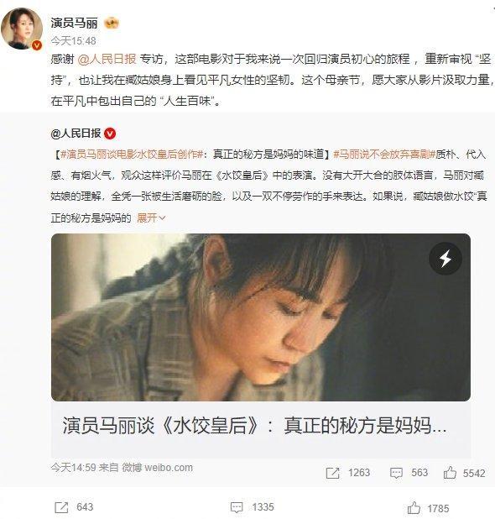Click the 演员马丽 username

(x=75, y=23)
